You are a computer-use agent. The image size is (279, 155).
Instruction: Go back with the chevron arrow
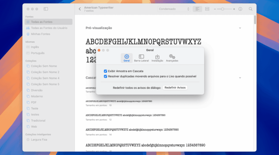80,9
